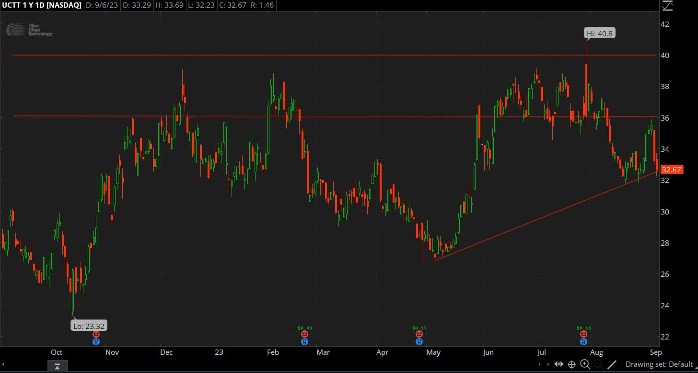Select the Lo: 23.32 label near the October low

(x=89, y=325)
